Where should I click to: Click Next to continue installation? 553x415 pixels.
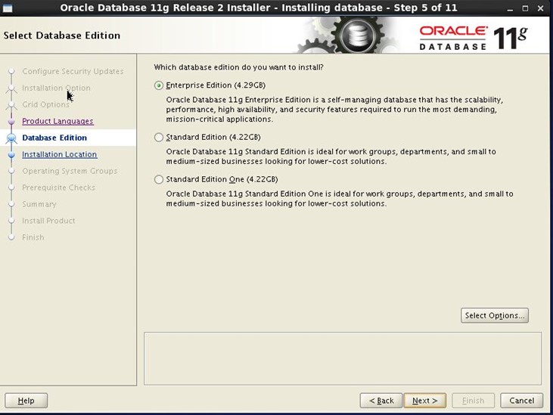point(424,401)
